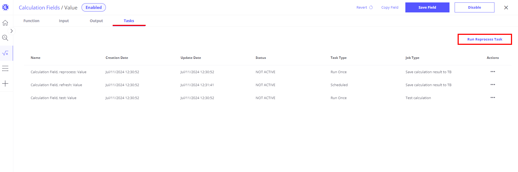This screenshot has width=518, height=172.
Task: Switch to the Function tab
Action: pos(31,21)
